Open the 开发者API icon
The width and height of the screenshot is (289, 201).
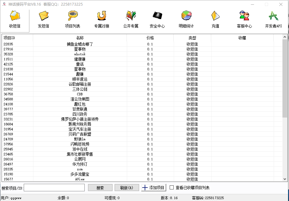click(273, 16)
